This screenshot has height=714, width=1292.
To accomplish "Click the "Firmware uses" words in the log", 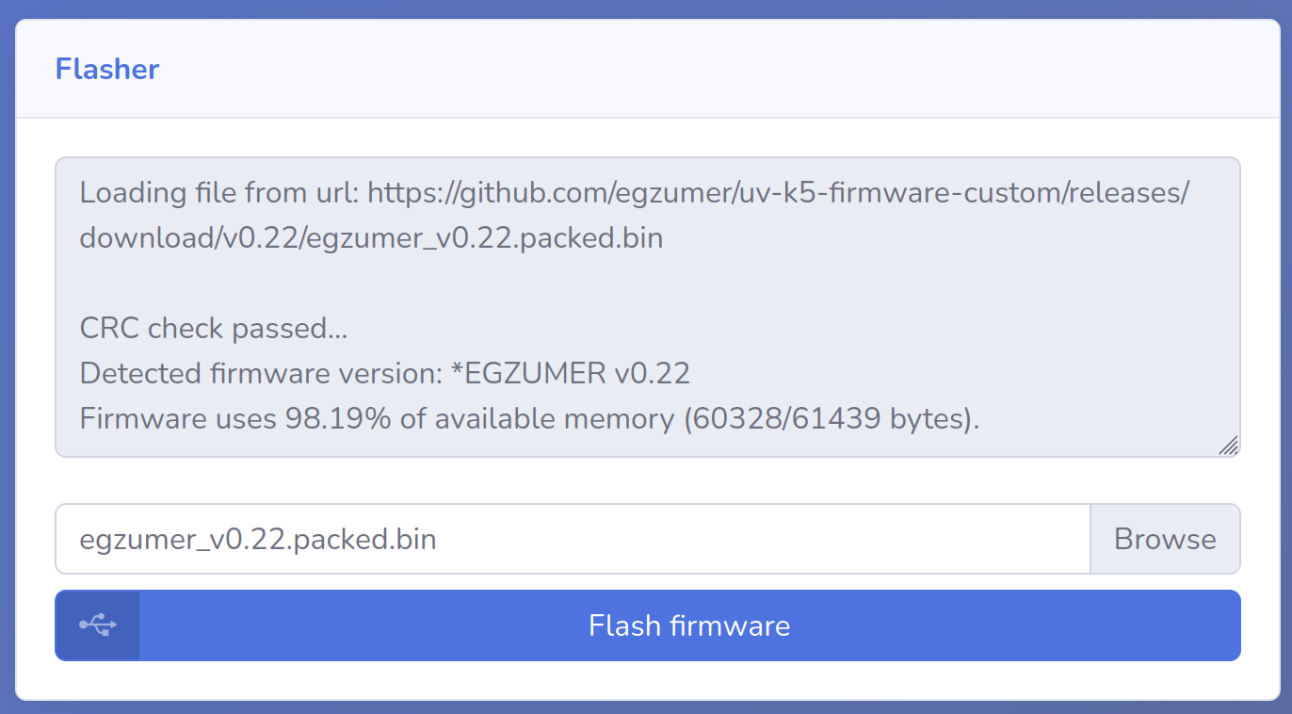I will (178, 419).
